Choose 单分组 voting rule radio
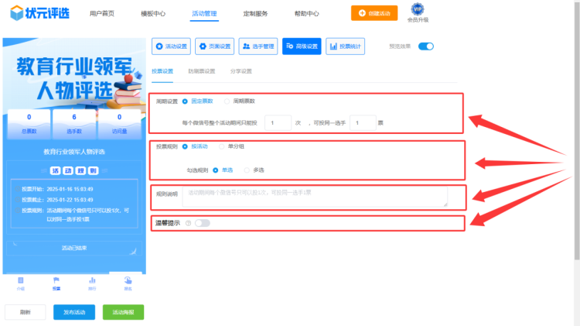 click(x=223, y=146)
